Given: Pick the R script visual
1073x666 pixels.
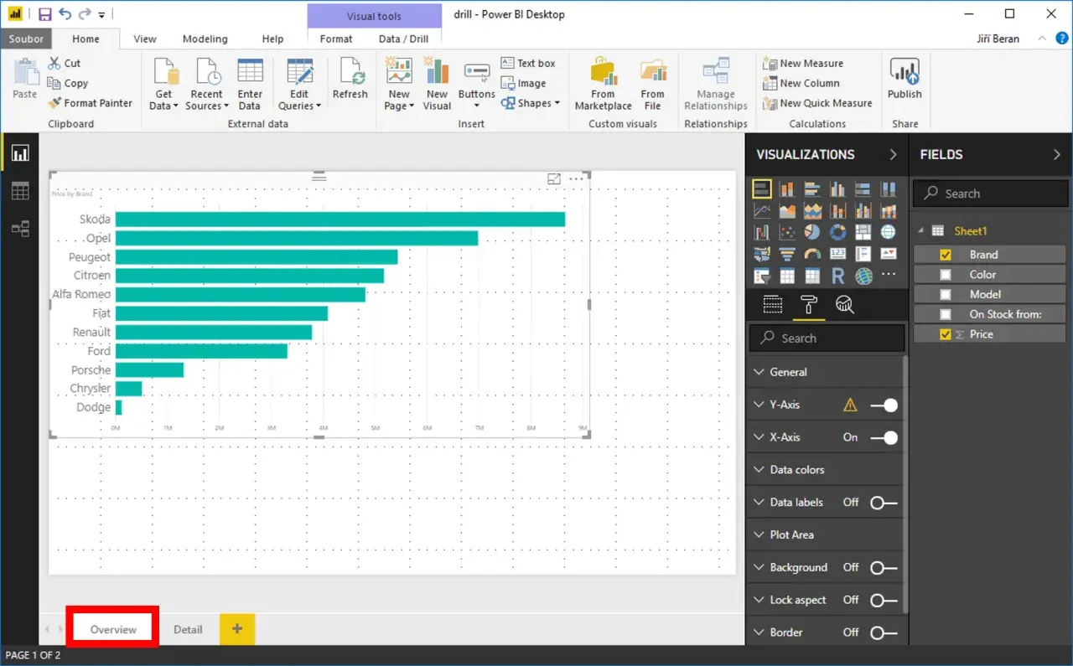Looking at the screenshot, I should coord(837,276).
